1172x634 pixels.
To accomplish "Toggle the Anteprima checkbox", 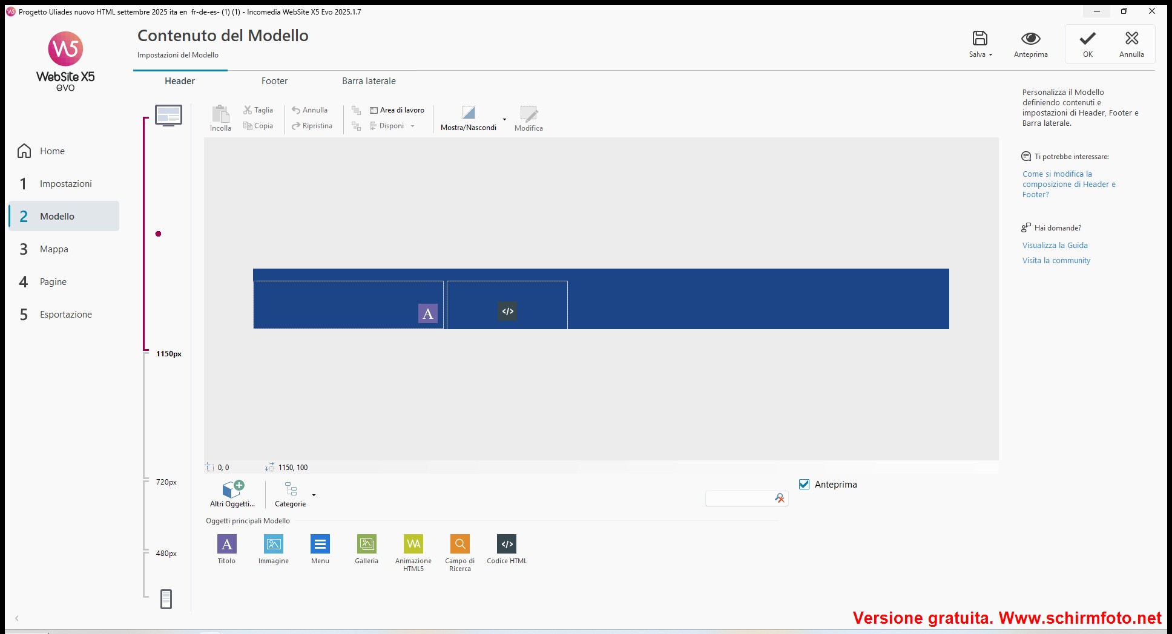I will tap(805, 485).
